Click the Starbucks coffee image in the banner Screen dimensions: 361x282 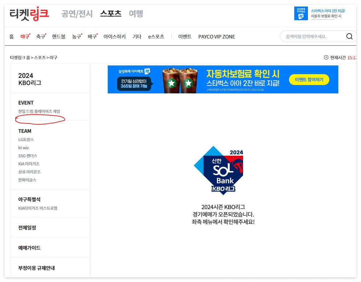(x=180, y=79)
